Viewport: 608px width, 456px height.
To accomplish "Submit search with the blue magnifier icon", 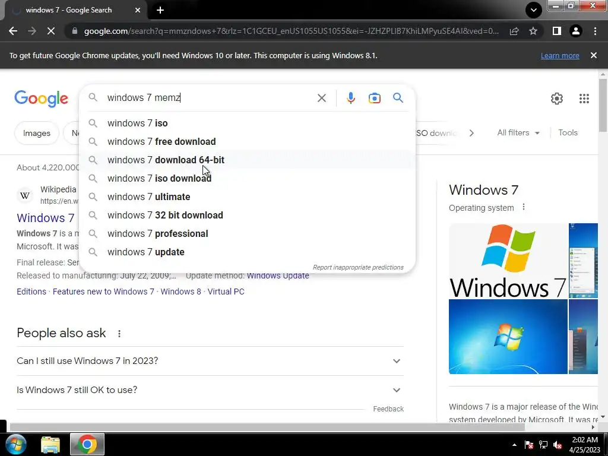I will click(398, 98).
